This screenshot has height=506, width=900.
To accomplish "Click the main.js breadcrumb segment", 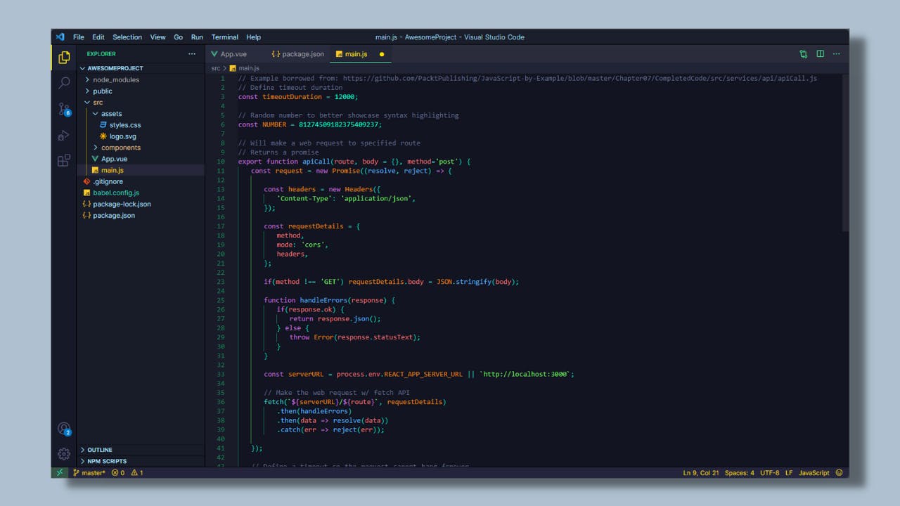I will 249,68.
